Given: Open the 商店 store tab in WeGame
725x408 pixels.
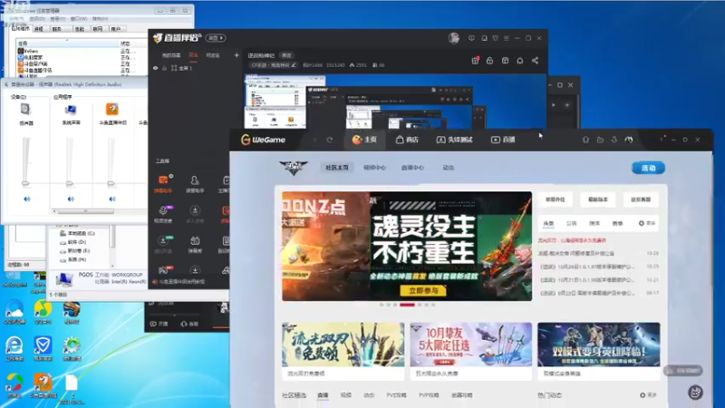Looking at the screenshot, I should pyautogui.click(x=407, y=140).
